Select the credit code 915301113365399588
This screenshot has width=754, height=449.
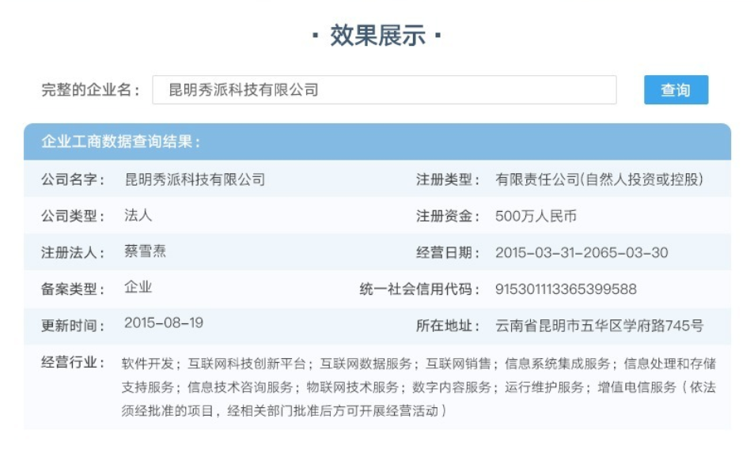pyautogui.click(x=566, y=289)
